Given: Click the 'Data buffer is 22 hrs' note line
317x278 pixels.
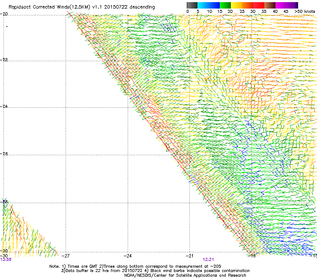Looking at the screenshot, I should point(155,271).
